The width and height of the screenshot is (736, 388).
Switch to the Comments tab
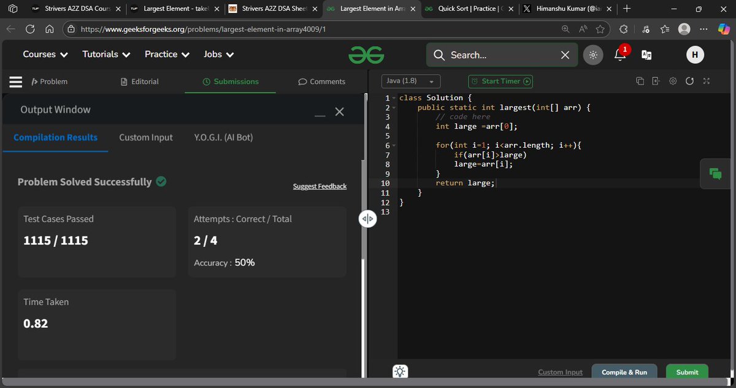321,82
